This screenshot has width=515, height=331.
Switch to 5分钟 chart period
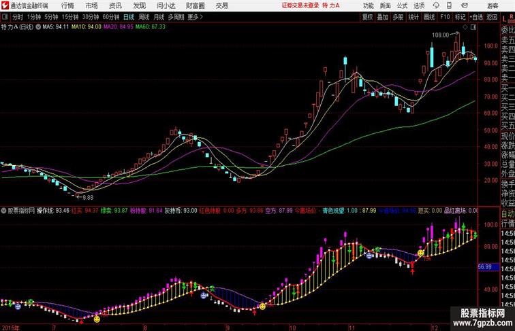[x=51, y=17]
